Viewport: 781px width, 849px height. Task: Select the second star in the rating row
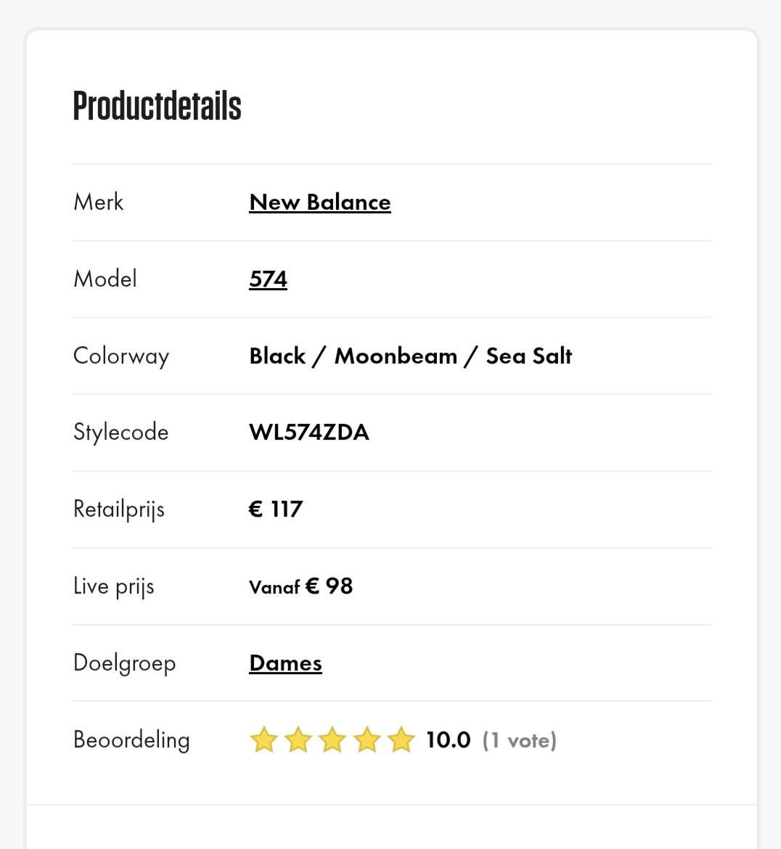(298, 740)
